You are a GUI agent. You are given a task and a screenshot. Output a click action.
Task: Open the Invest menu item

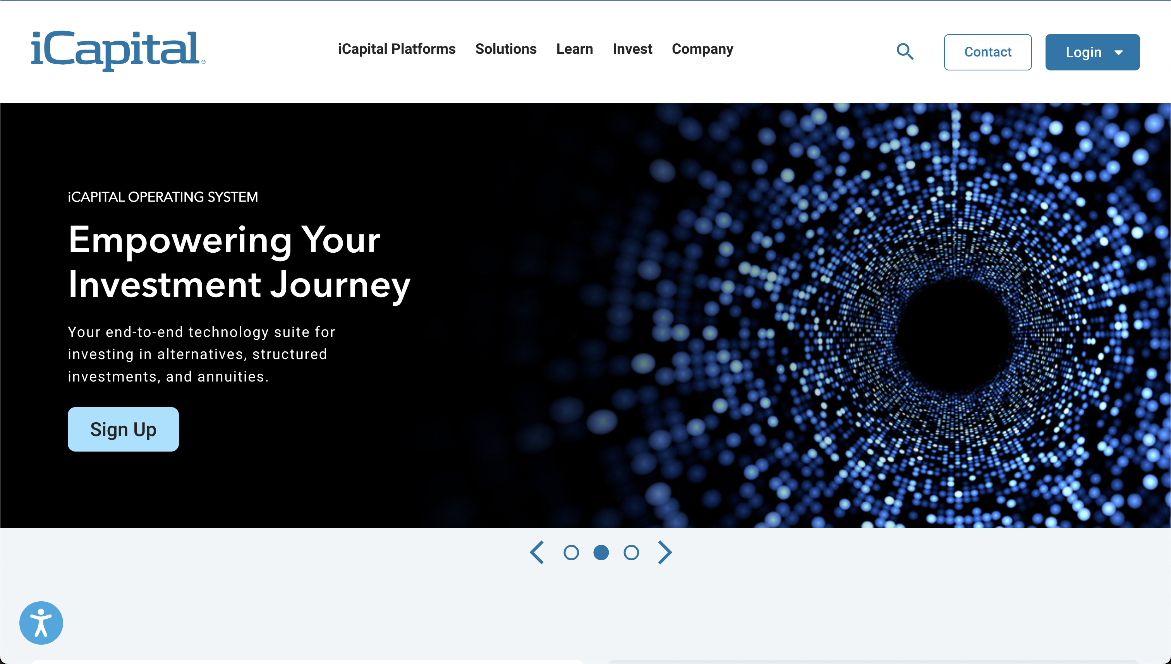pos(632,49)
